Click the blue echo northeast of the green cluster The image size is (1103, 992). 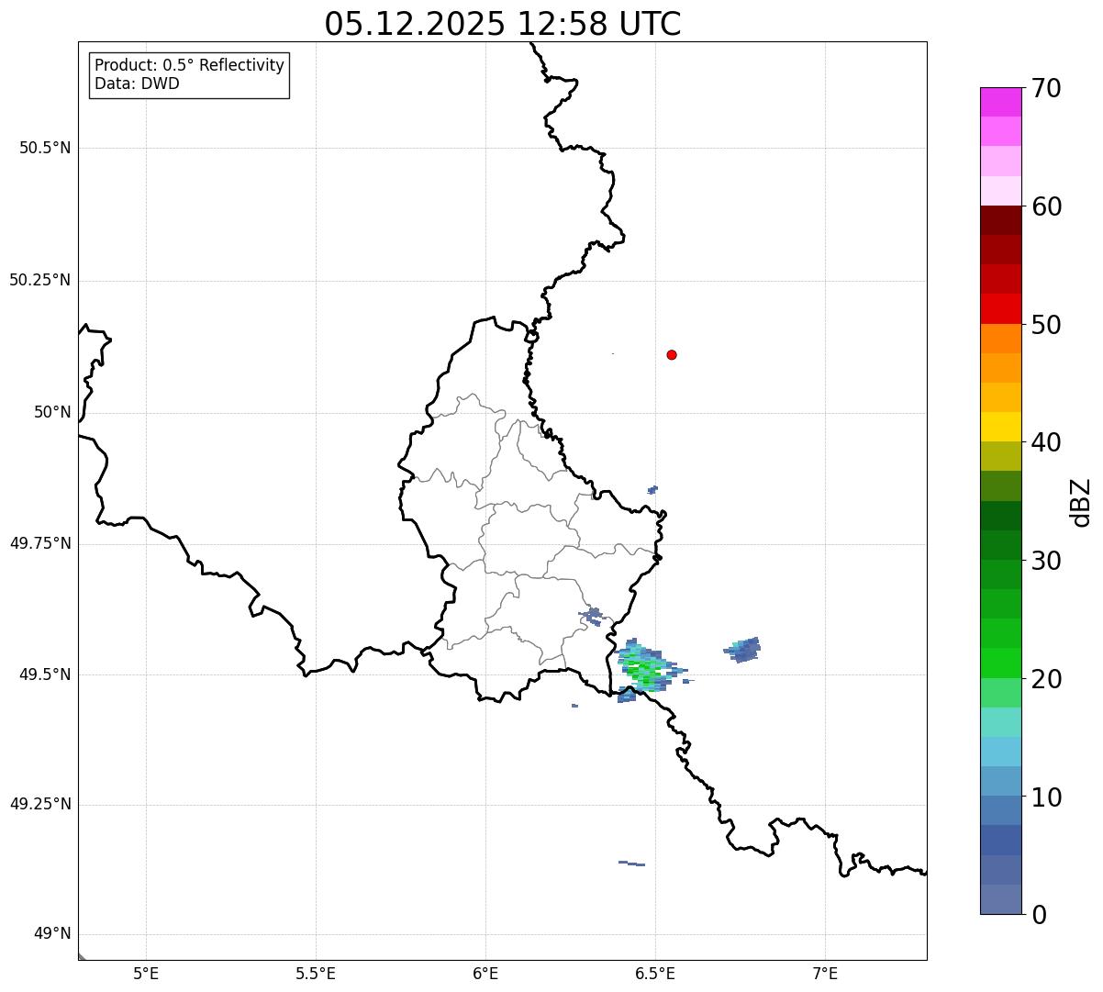pyautogui.click(x=742, y=649)
